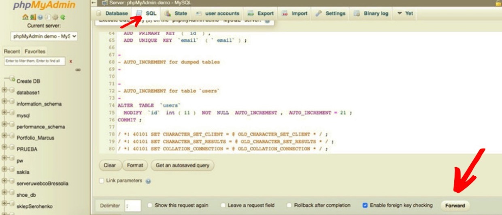Viewport: 502px width, 215px height.
Task: Enable Rollback after completion checkbox
Action: coord(290,205)
